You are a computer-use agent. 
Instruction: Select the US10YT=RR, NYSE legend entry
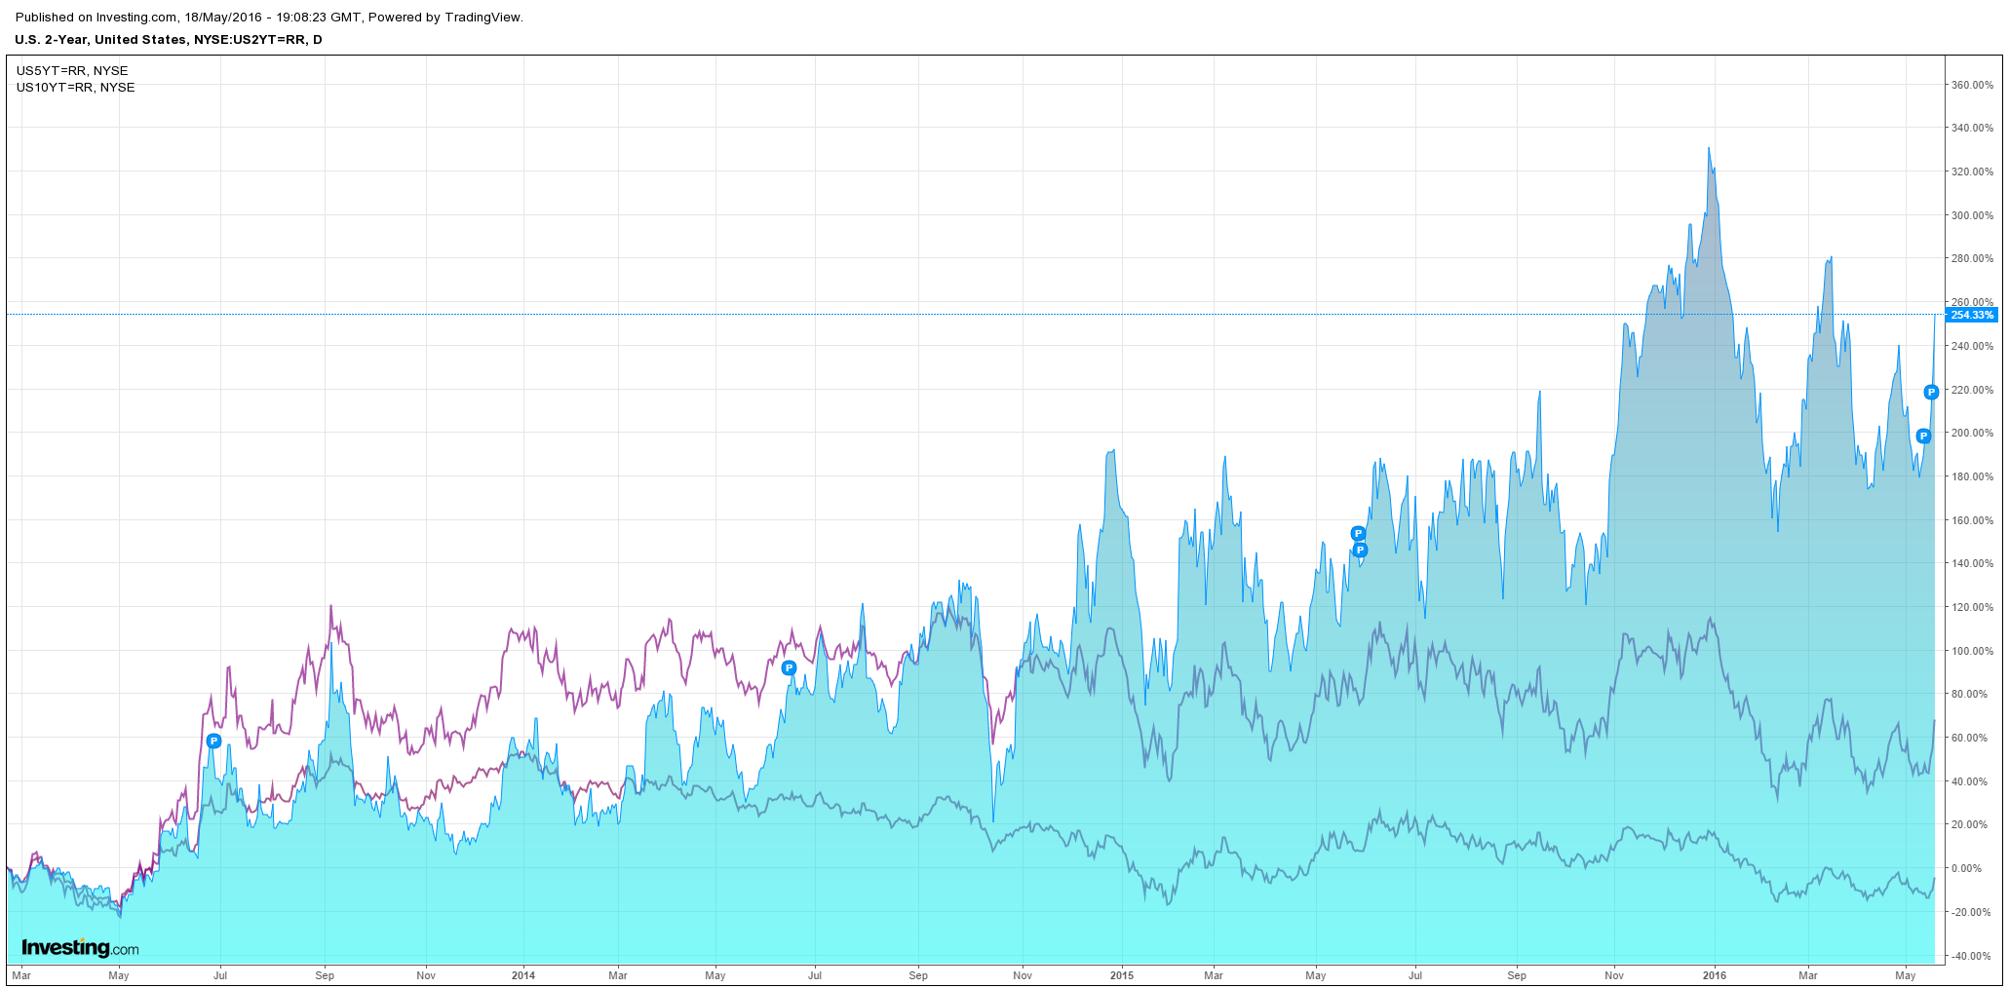coord(76,88)
